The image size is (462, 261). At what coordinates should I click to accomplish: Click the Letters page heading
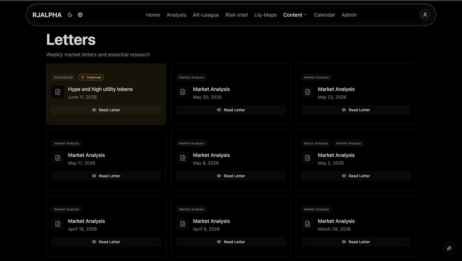(x=71, y=40)
